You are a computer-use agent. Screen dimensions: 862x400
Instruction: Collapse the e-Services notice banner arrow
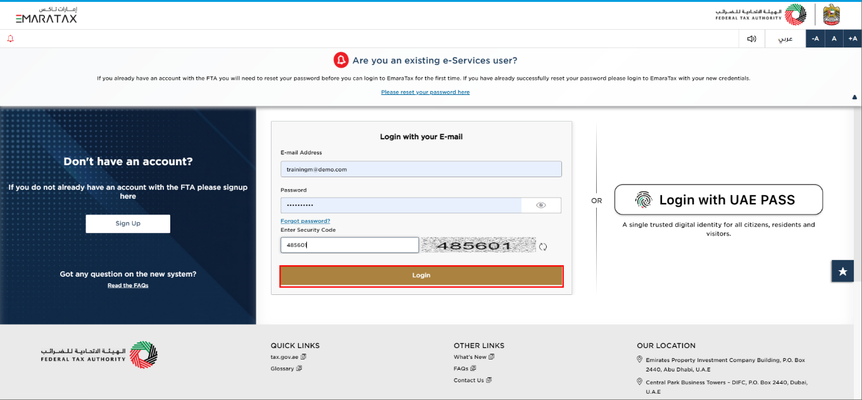(x=854, y=97)
